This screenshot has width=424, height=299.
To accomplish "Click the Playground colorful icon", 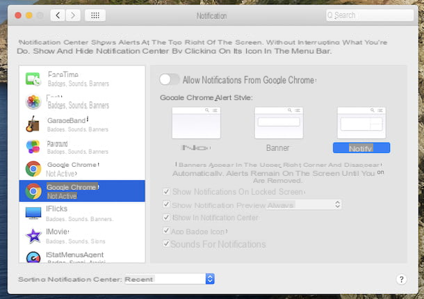I will pyautogui.click(x=33, y=147).
